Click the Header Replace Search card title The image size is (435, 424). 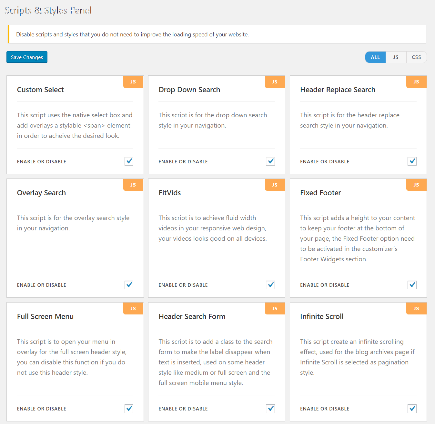pyautogui.click(x=338, y=90)
